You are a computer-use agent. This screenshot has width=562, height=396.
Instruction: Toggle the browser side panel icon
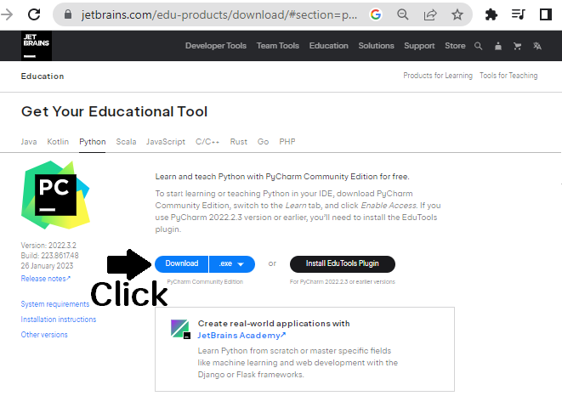pyautogui.click(x=546, y=14)
